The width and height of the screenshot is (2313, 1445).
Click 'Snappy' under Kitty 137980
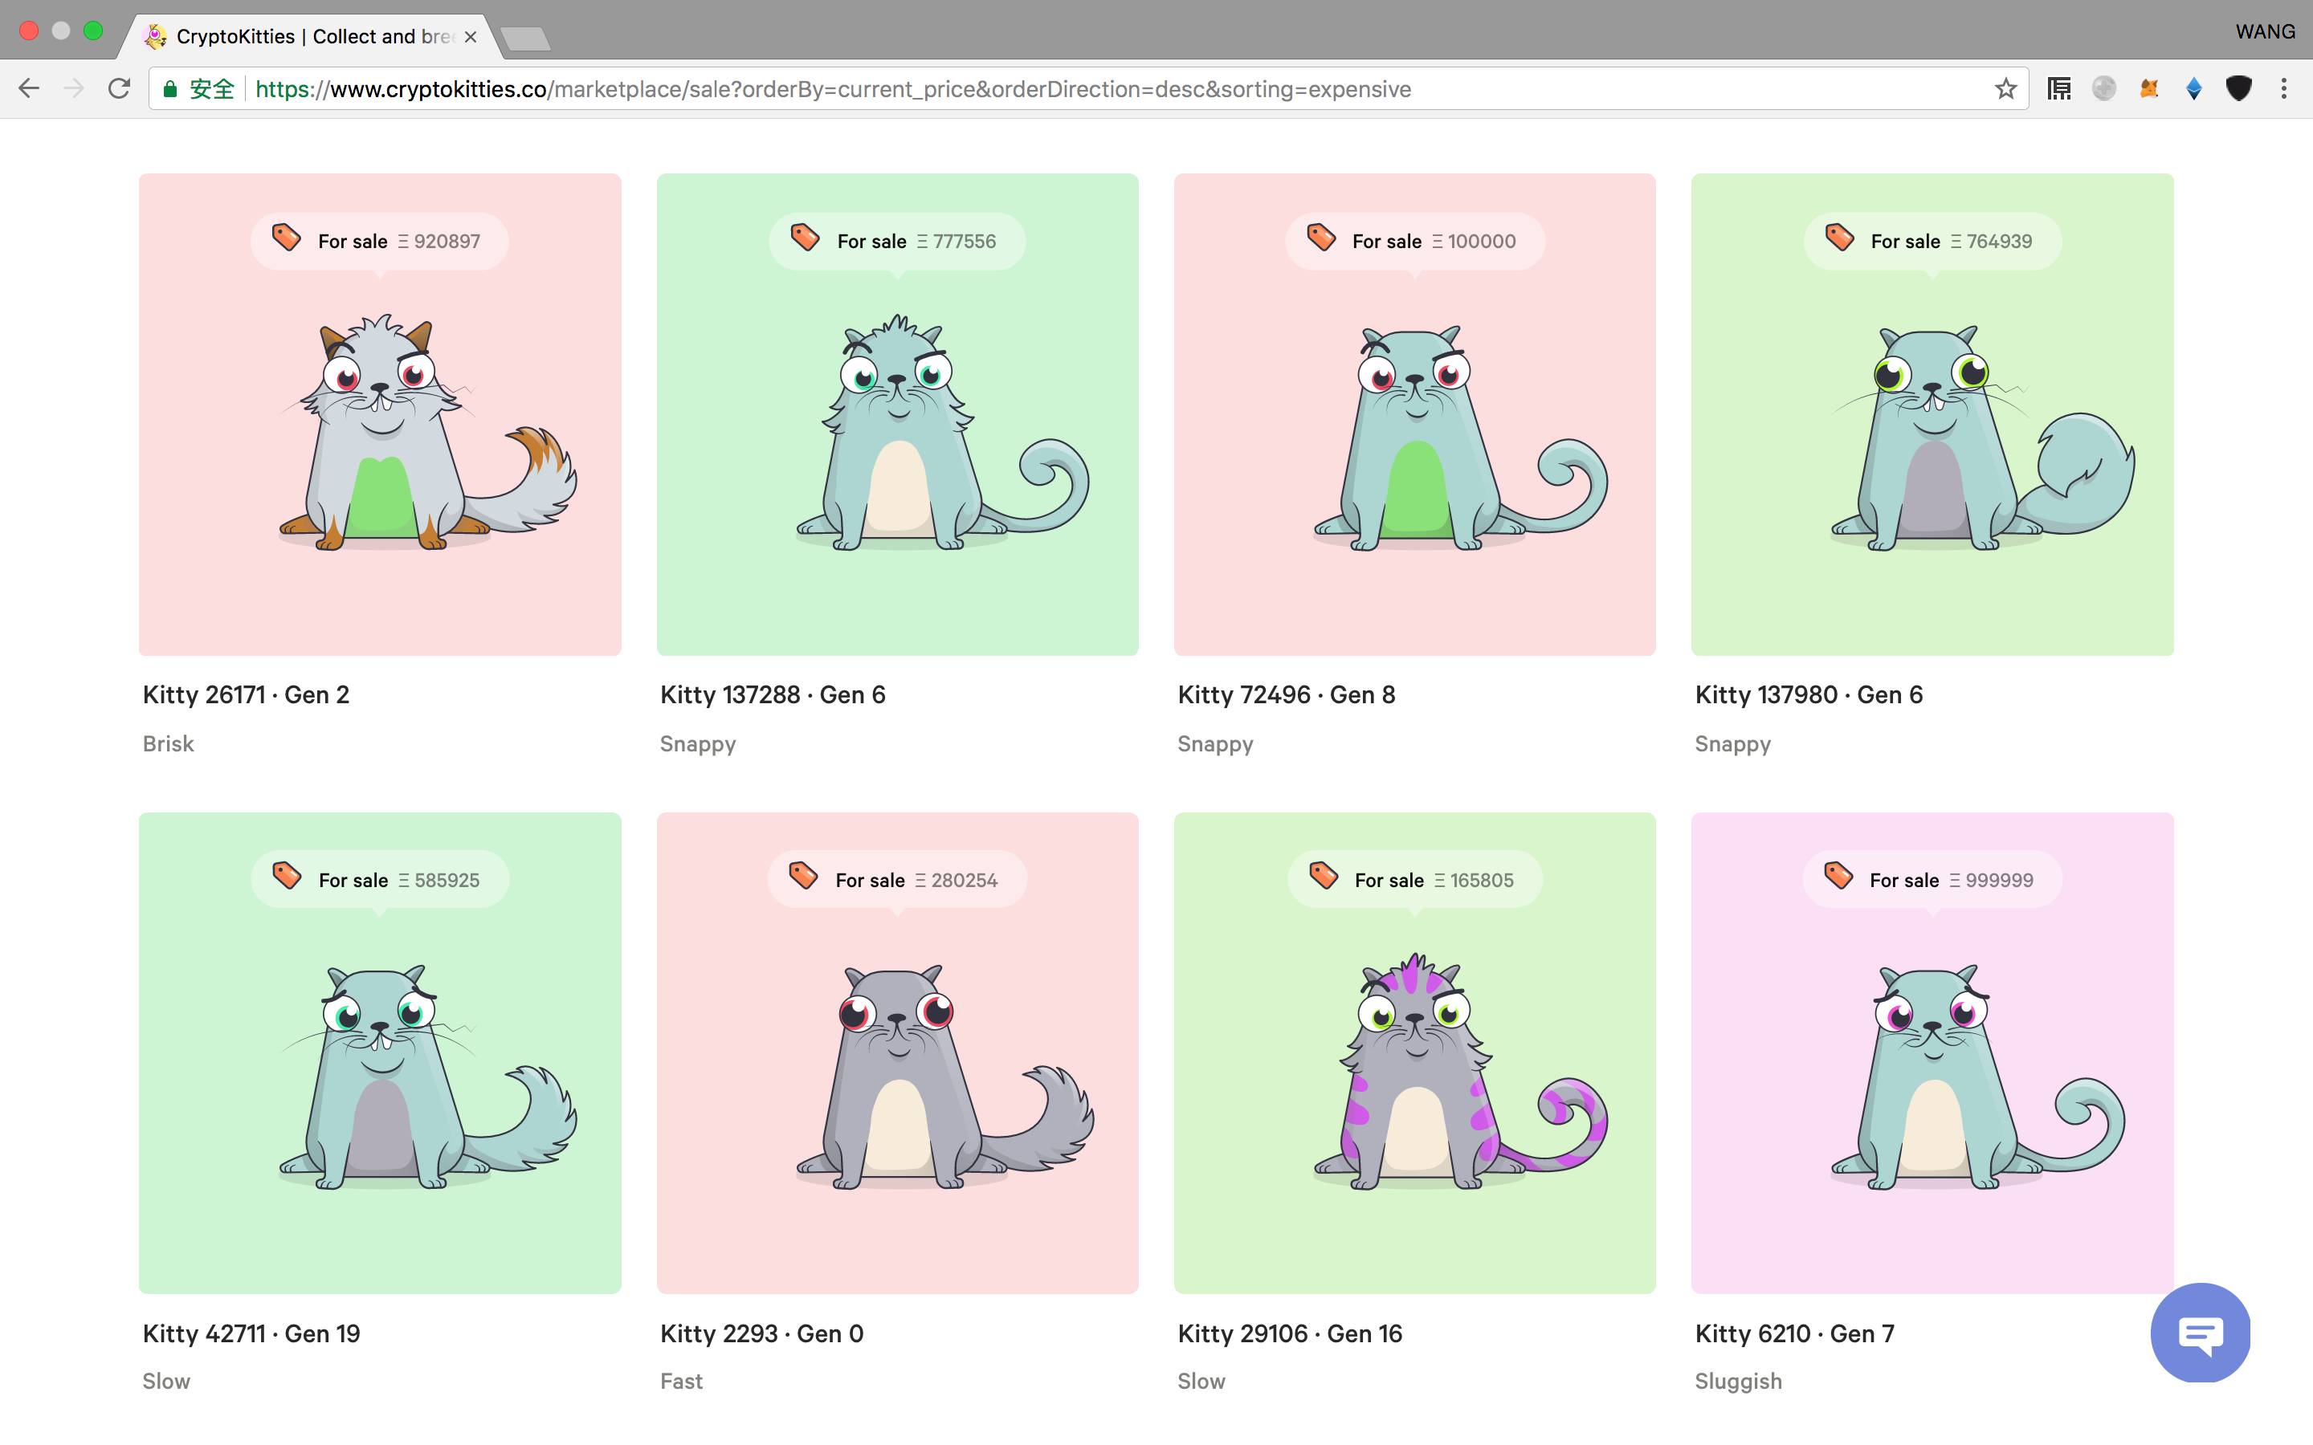[1733, 744]
